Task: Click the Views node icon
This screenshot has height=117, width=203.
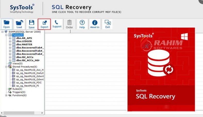Action: coord(10,63)
